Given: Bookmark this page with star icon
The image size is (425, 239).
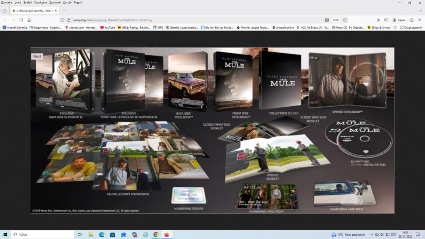Looking at the screenshot, I should point(345,20).
